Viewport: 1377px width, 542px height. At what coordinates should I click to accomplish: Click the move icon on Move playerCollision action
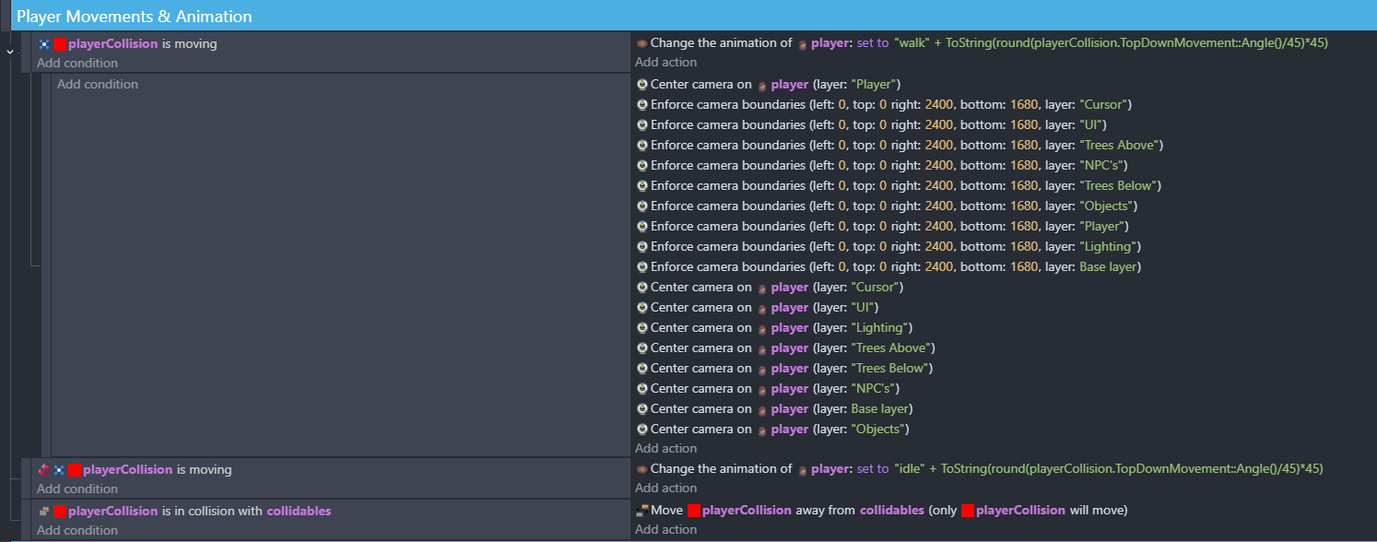641,510
